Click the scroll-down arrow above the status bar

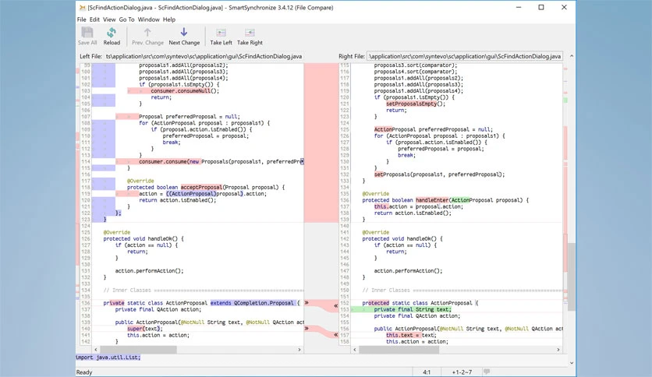click(x=572, y=362)
